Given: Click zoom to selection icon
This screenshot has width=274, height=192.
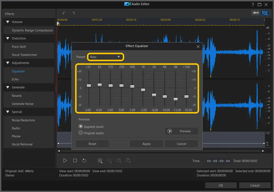Looking at the screenshot, I should [x=119, y=161].
